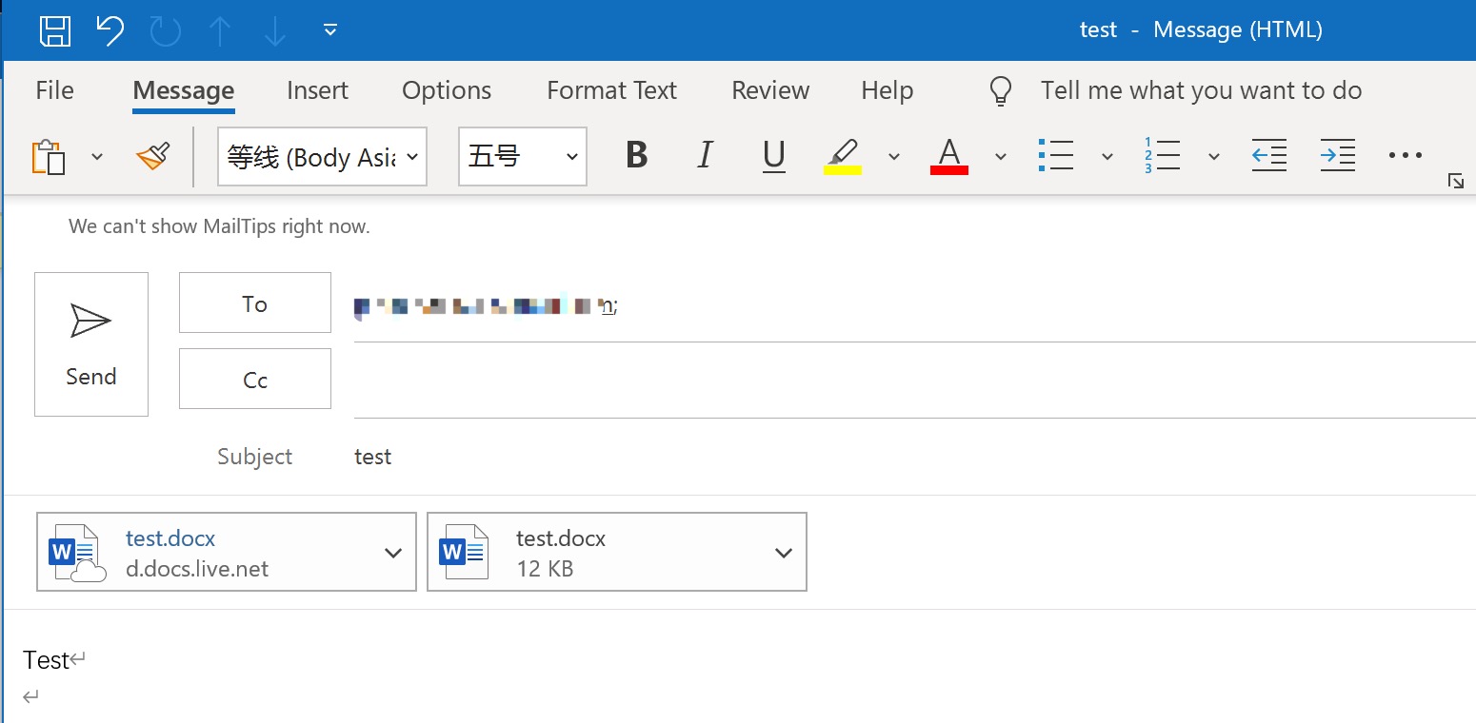
Task: Expand highlight color options arrow
Action: (x=893, y=156)
